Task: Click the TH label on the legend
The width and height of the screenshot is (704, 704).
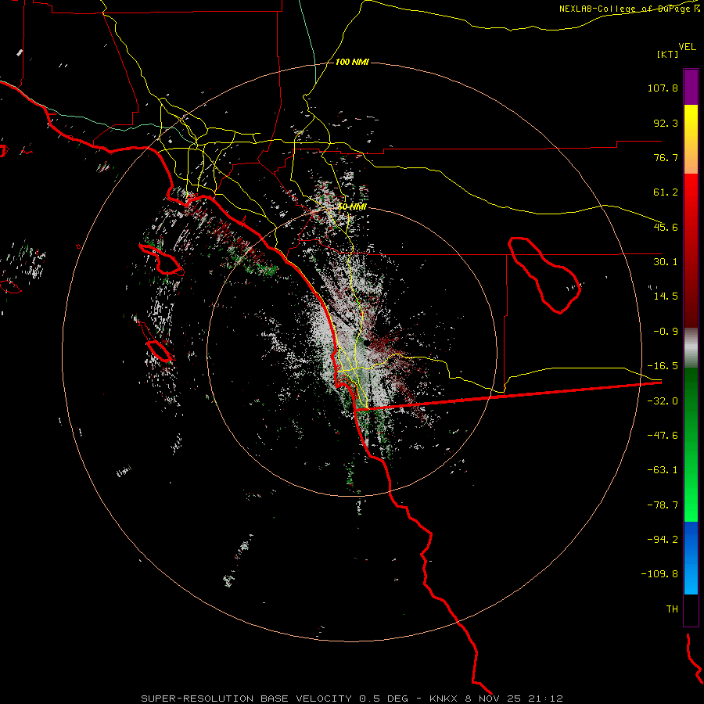Action: point(672,609)
